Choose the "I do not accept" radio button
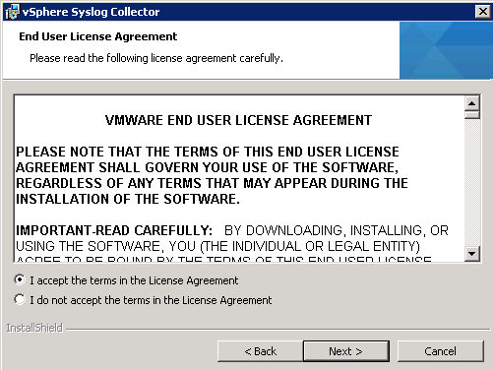 (20, 299)
